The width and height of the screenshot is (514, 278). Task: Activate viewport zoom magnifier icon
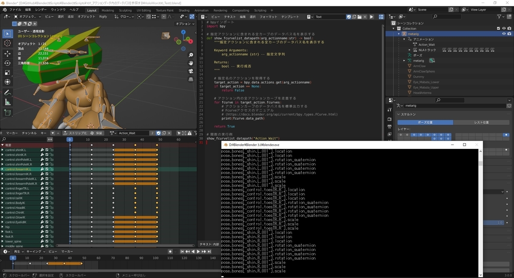click(191, 55)
